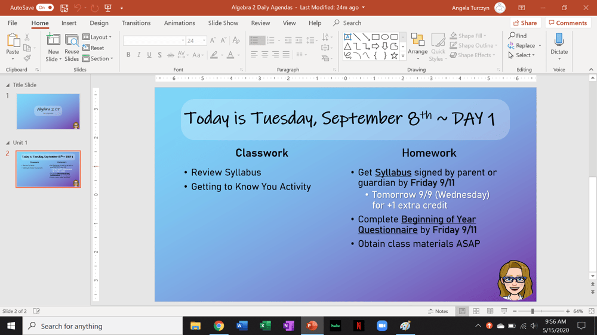Viewport: 597px width, 335px height.
Task: Click the Share button
Action: coord(525,23)
